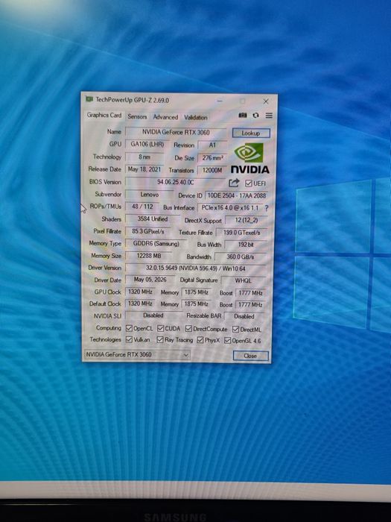The height and width of the screenshot is (522, 391).
Task: Click the Default Clock Memory 1875 MHz value
Action: [196, 304]
